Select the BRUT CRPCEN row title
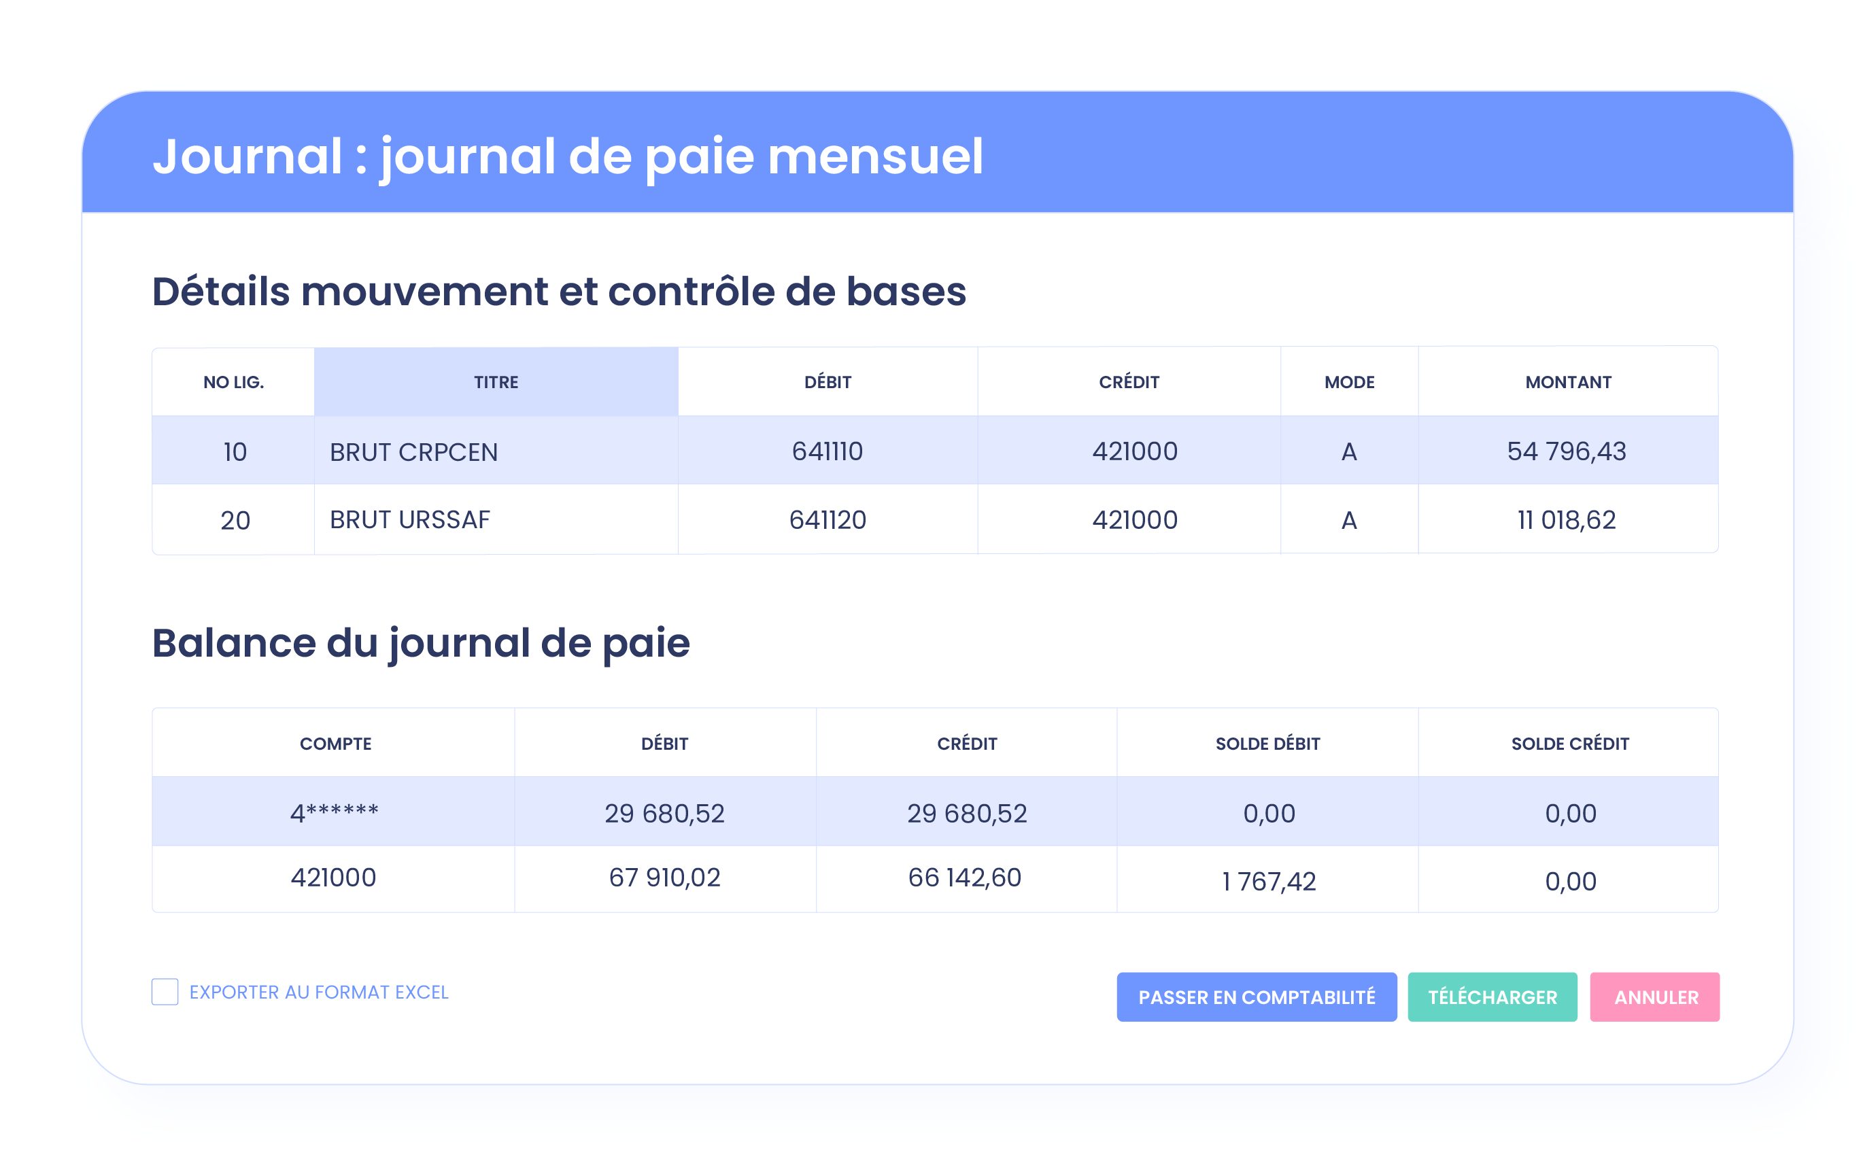The height and width of the screenshot is (1176, 1876). pos(413,452)
